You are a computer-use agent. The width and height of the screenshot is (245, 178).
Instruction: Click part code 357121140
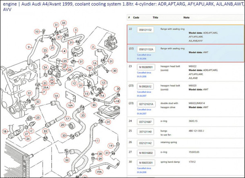[145, 132]
